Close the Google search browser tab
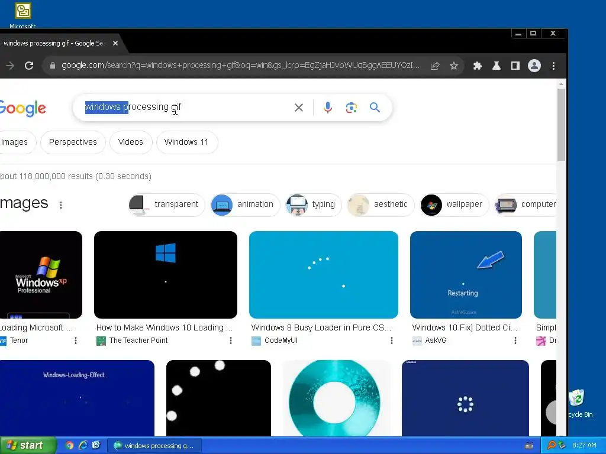Image resolution: width=606 pixels, height=454 pixels. pos(115,43)
